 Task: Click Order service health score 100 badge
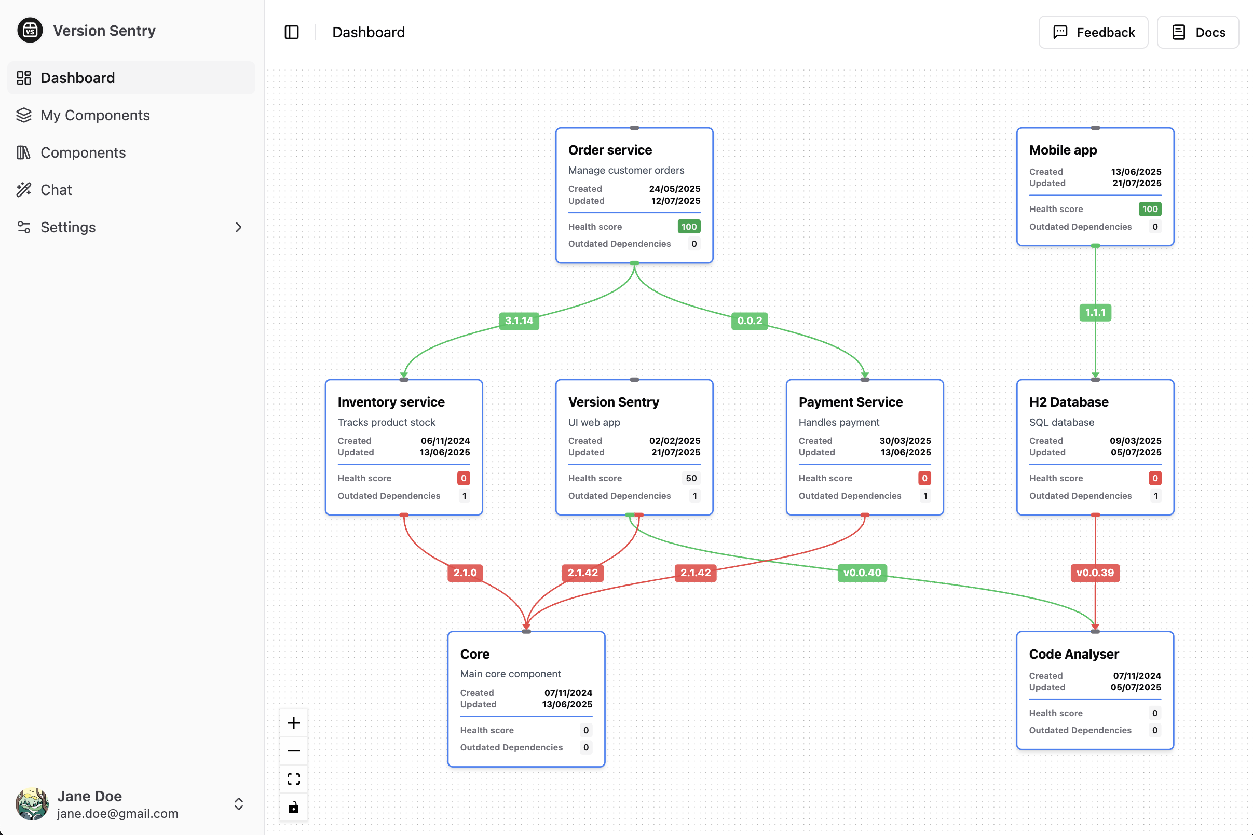click(689, 227)
